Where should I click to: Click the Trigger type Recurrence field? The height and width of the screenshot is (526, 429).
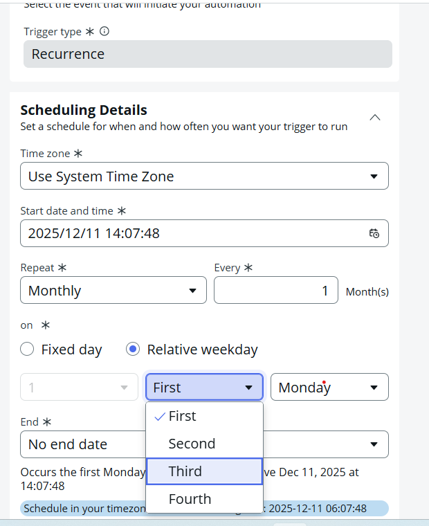[x=208, y=54]
